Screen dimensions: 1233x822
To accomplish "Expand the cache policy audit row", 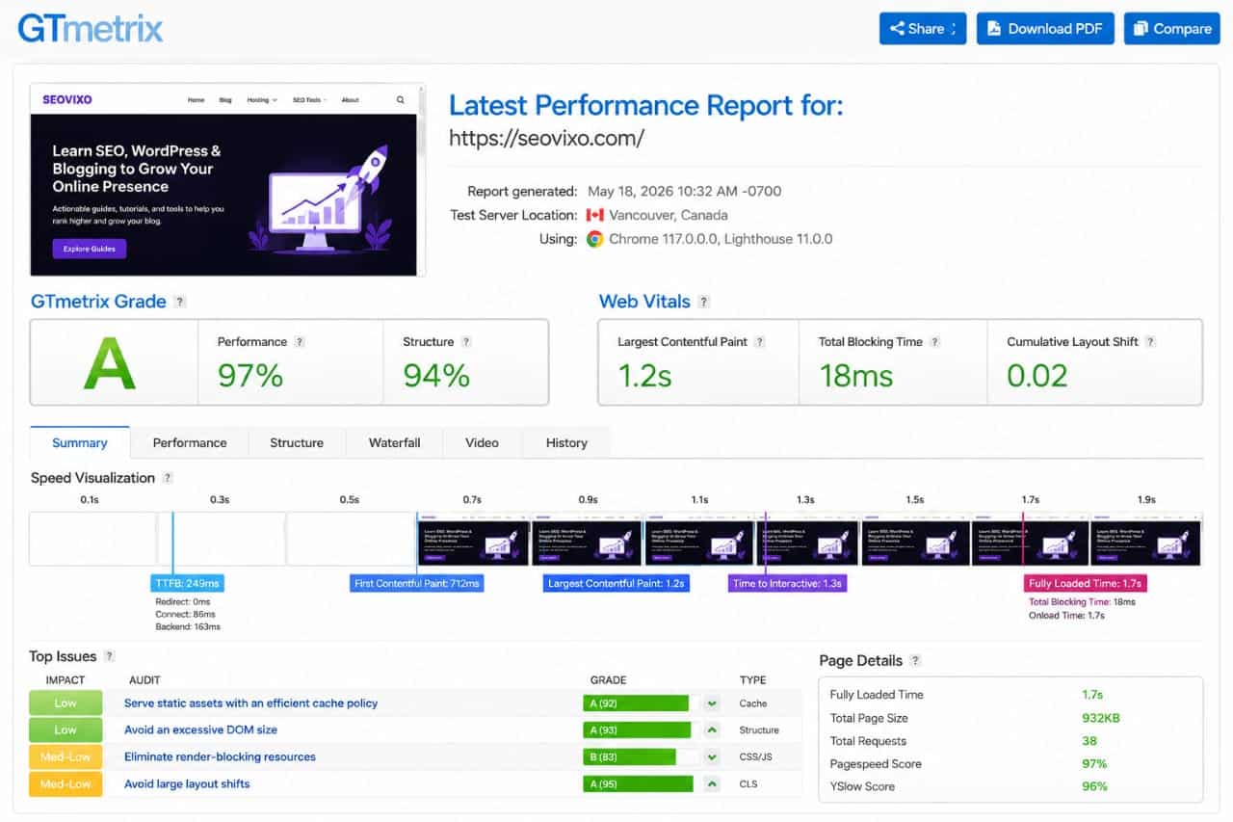I will (712, 703).
